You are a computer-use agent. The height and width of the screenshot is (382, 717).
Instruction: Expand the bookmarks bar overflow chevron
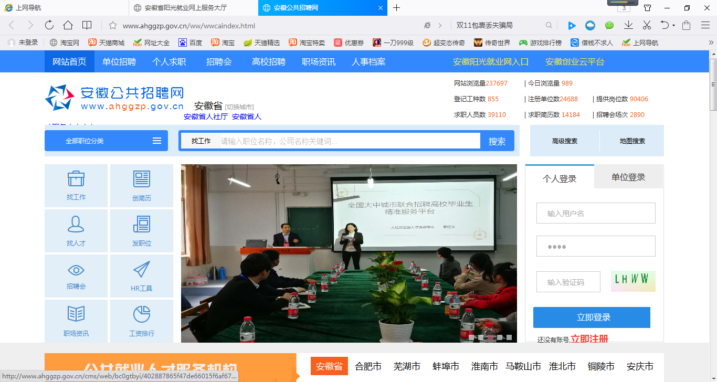click(711, 43)
